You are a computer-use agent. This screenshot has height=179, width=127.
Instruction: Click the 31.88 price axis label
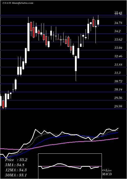tap(118, 65)
